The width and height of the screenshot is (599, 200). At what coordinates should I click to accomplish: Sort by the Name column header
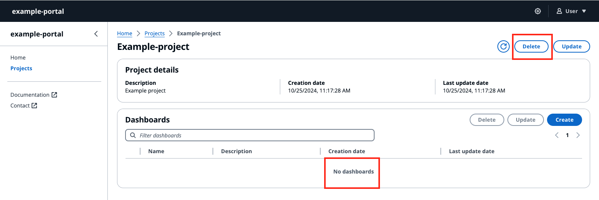click(156, 151)
